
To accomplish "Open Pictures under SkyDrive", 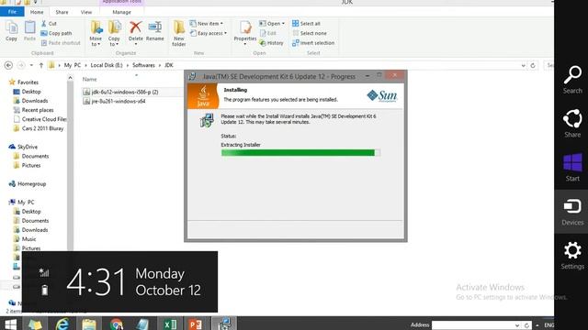I will (x=27, y=165).
